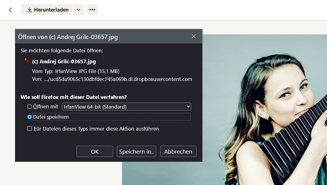Confirm the dialog with OK
This screenshot has width=327, height=185.
tap(95, 152)
